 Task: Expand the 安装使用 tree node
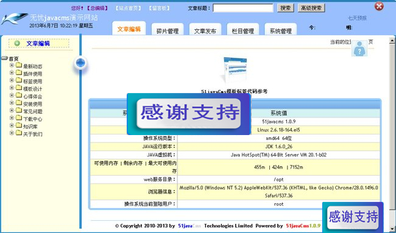[x=12, y=103]
